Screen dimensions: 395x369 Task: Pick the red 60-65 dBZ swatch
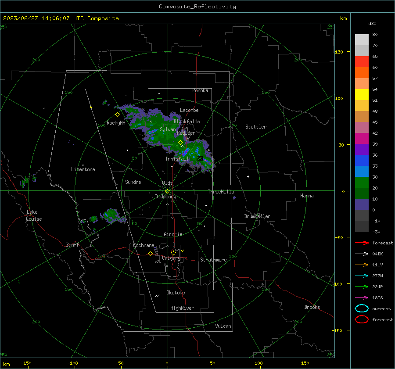[x=362, y=62]
